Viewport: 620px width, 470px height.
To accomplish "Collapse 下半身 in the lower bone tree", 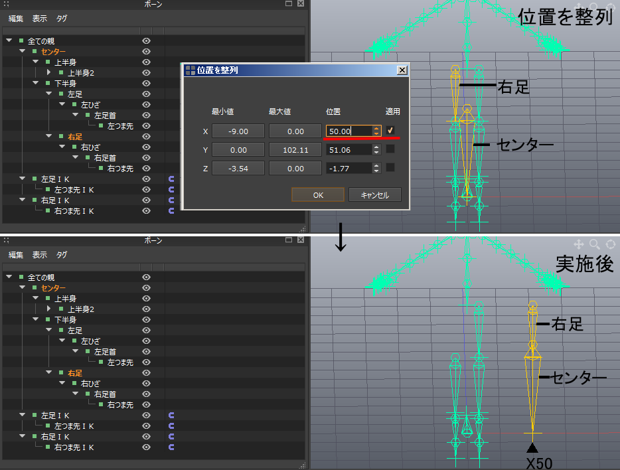I will pos(36,319).
